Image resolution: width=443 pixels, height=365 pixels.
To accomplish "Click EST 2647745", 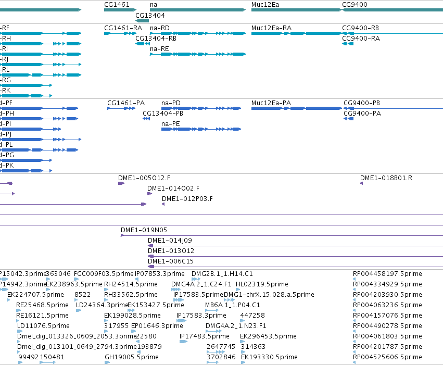I will [x=221, y=347].
